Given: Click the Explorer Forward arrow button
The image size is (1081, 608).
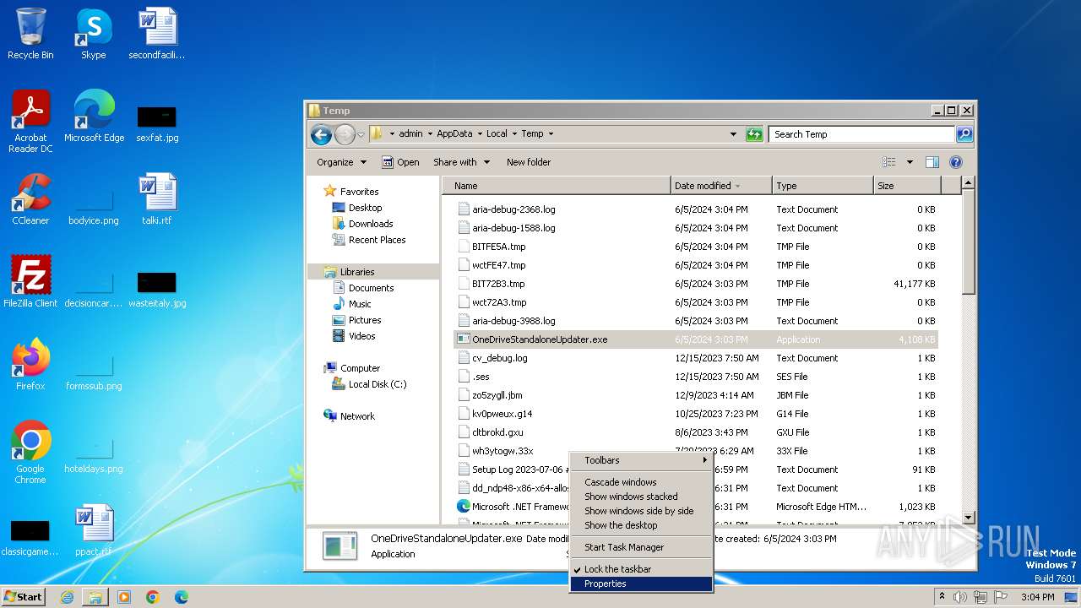Looking at the screenshot, I should tap(345, 133).
